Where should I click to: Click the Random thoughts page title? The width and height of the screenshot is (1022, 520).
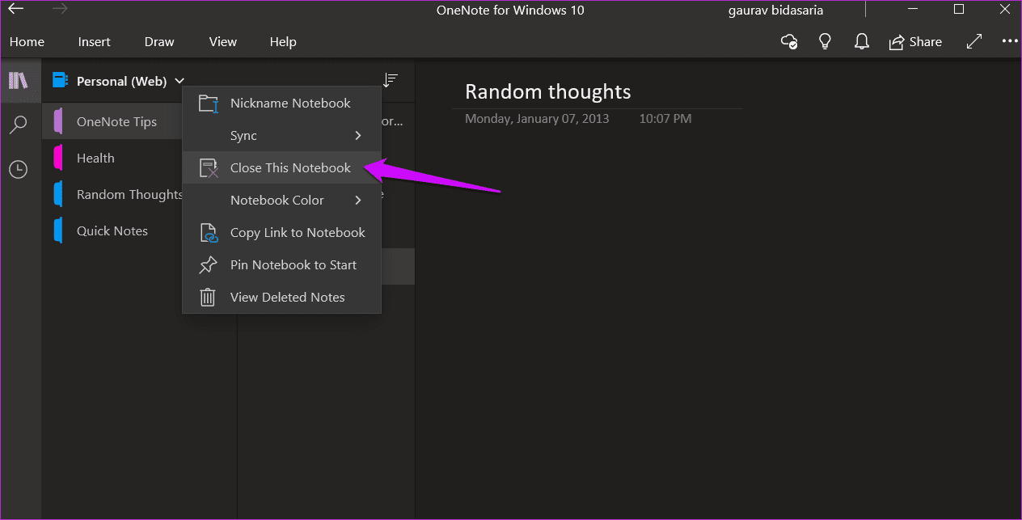point(547,91)
